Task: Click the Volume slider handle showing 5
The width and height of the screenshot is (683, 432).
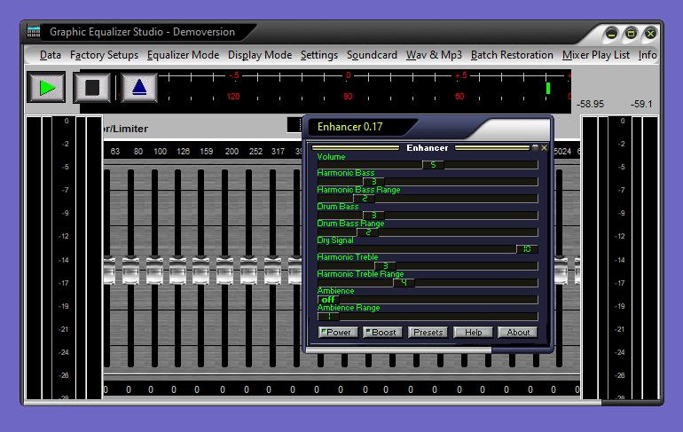Action: (x=433, y=165)
